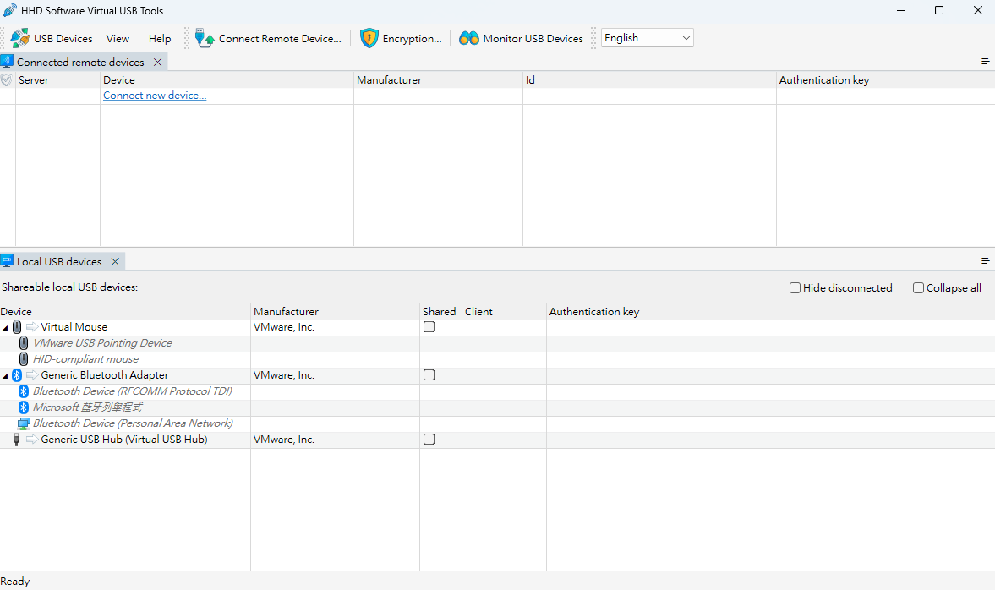
Task: Click the VMware USB Pointing Device mouse icon
Action: [x=24, y=342]
